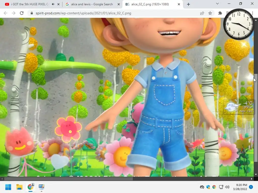Click the horizontal scrollbar right arrow

pyautogui.click(x=252, y=179)
